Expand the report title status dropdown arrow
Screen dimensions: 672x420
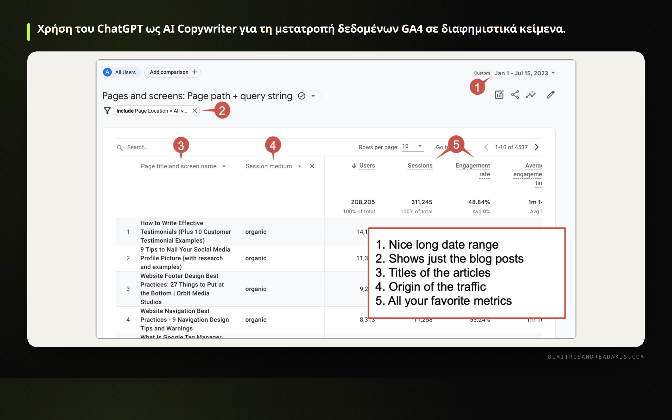pos(313,96)
